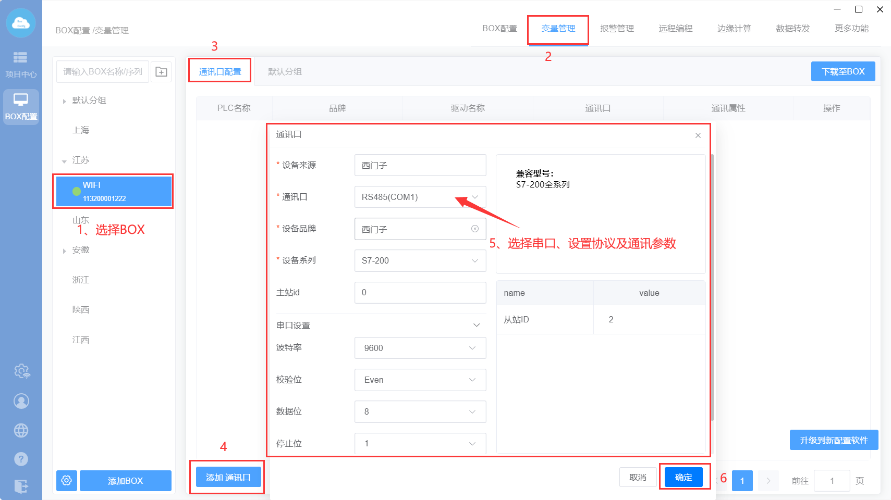Screen dimensions: 891x500
Task: Click the logout icon at sidebar bottom
Action: pyautogui.click(x=21, y=486)
